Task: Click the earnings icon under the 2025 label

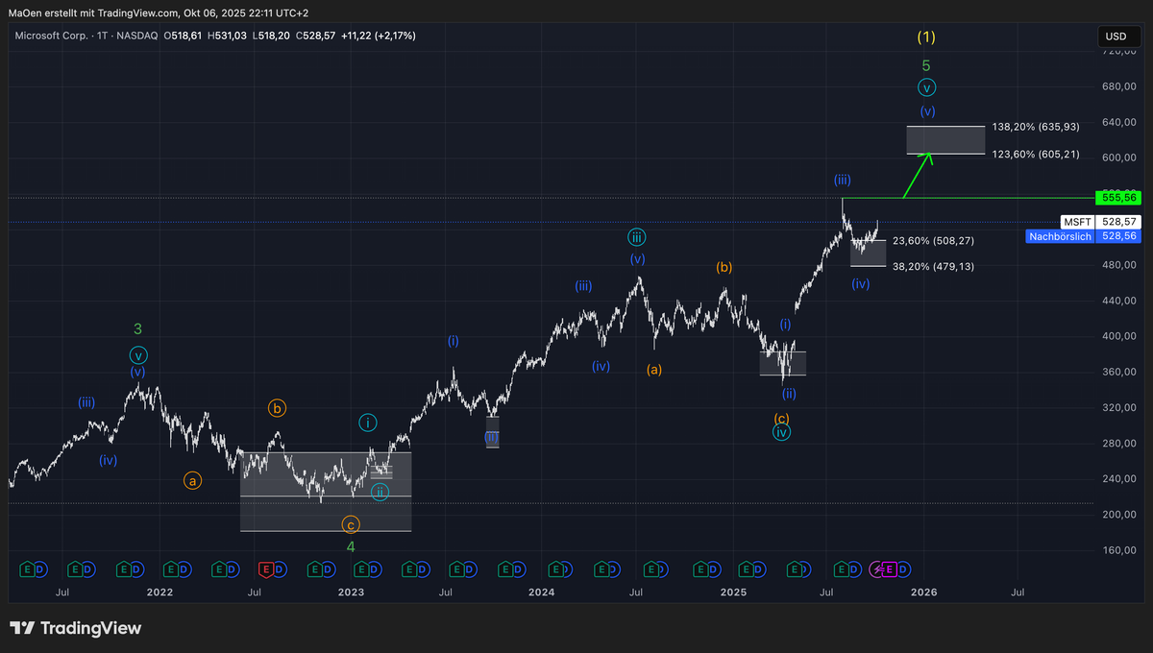Action: 748,569
